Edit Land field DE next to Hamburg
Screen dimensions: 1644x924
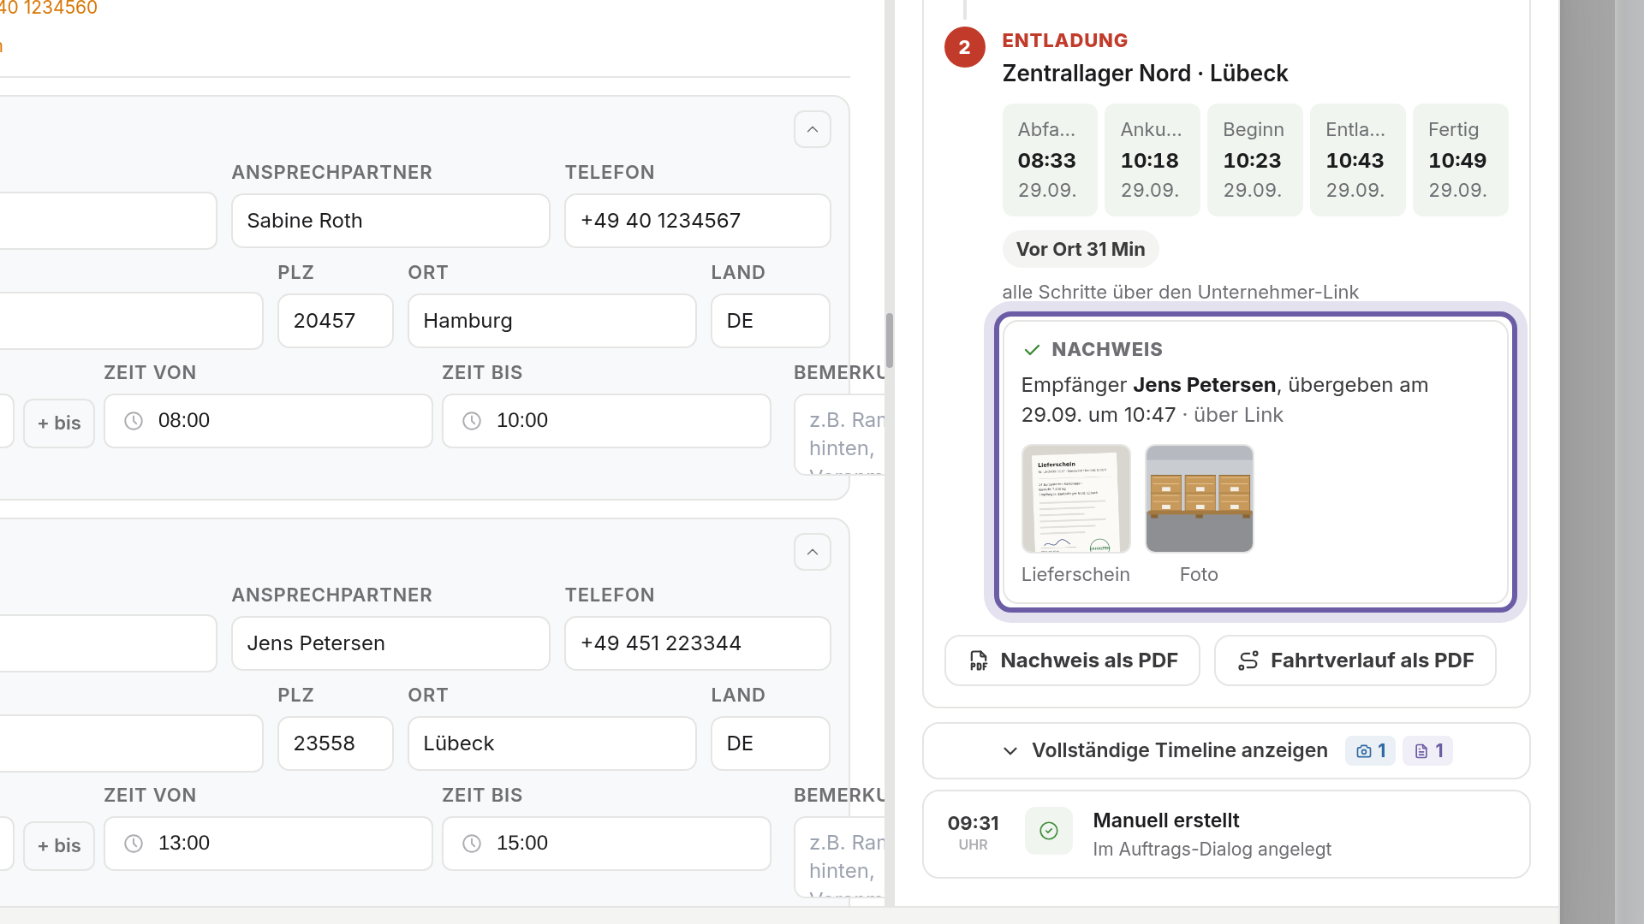(771, 321)
